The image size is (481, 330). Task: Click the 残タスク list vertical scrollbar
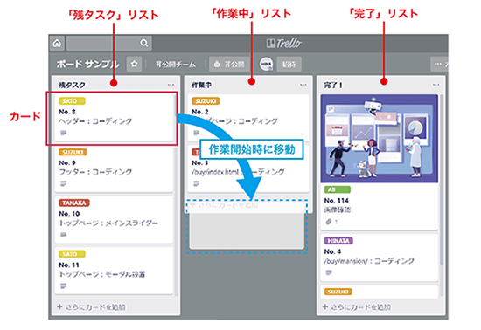176,195
